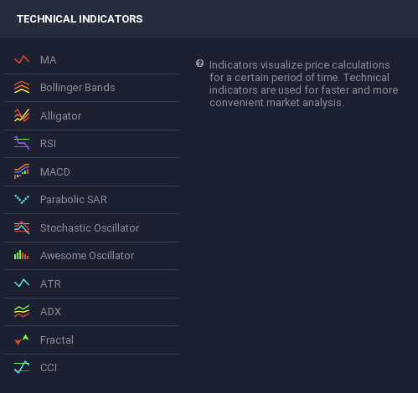
Task: Select the MACD list item
Action: (x=91, y=172)
